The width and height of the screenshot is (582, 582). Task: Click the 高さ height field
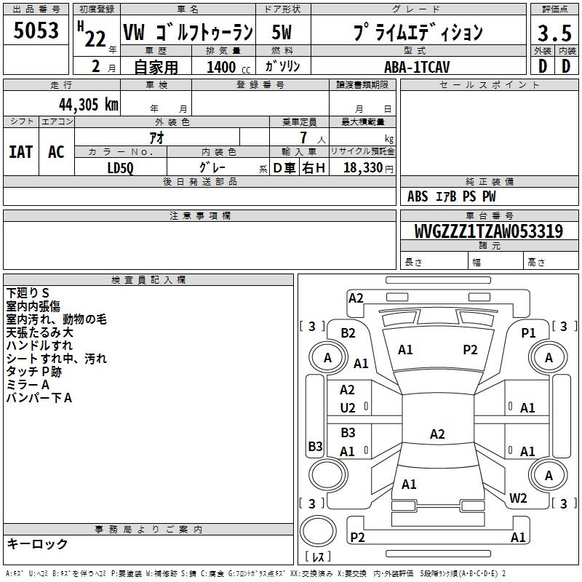[551, 260]
